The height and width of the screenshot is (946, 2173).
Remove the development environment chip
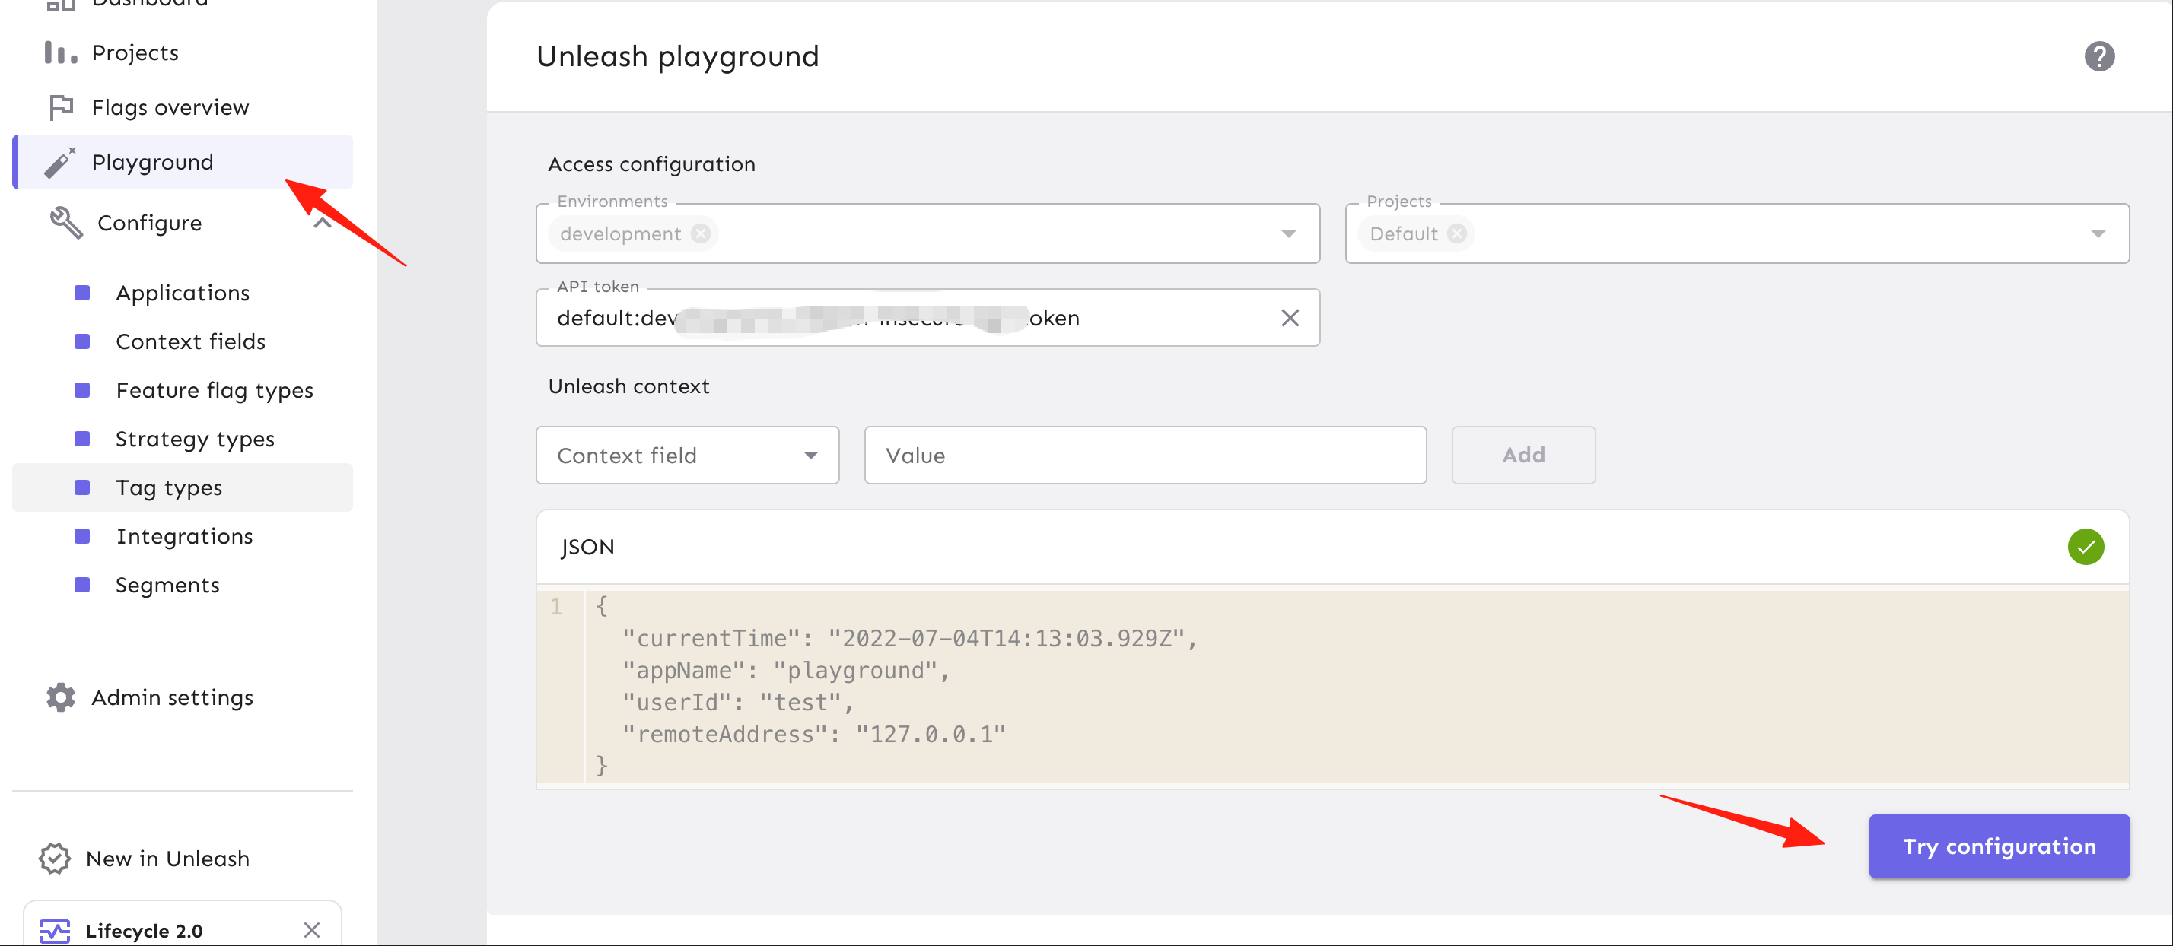700,233
